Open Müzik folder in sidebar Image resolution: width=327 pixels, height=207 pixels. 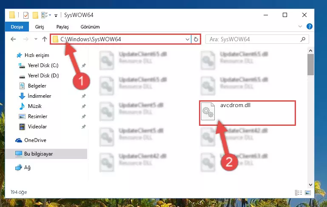[34, 106]
